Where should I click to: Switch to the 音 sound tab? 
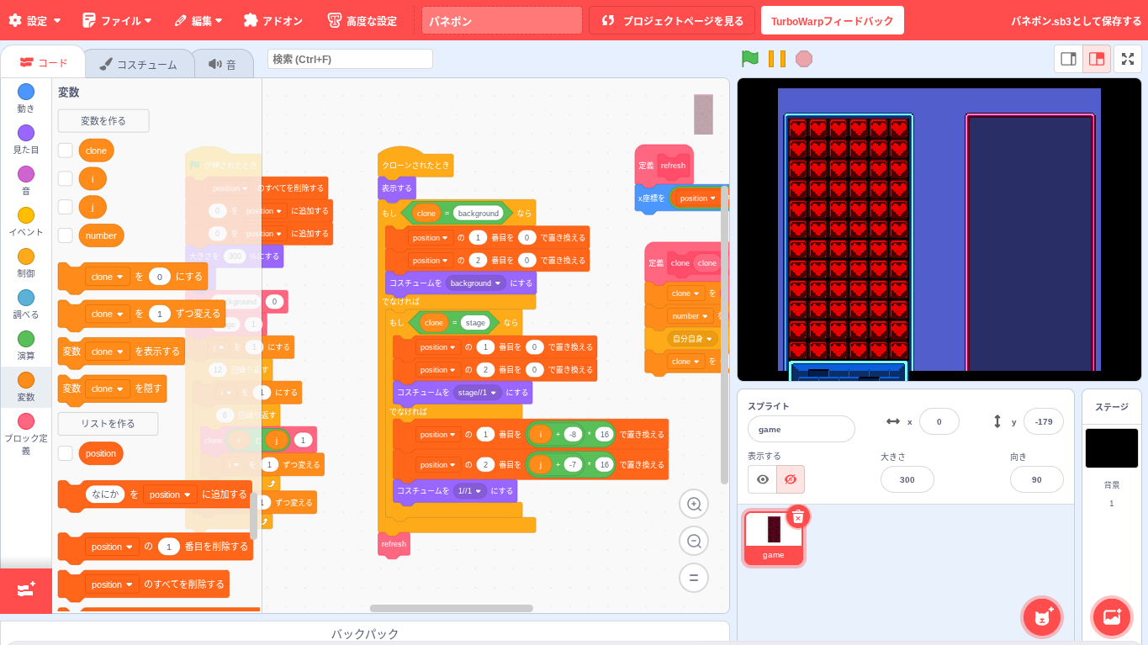pyautogui.click(x=223, y=64)
